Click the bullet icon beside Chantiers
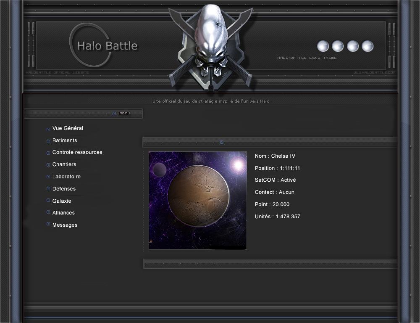 48,165
